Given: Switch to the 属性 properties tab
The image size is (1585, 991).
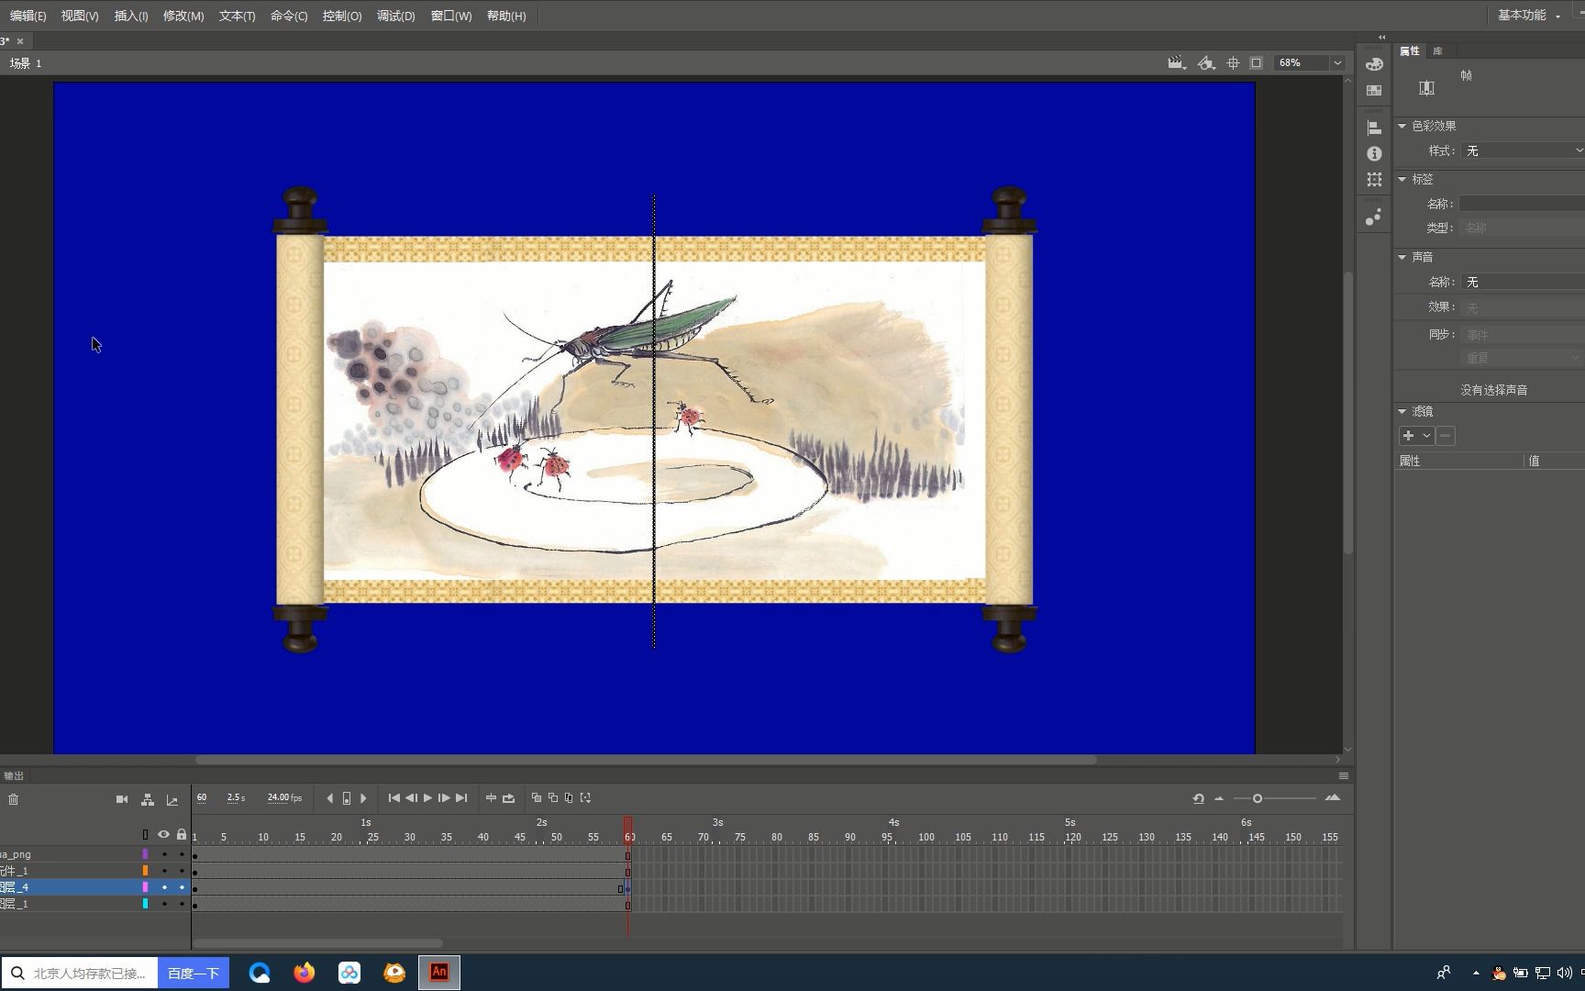Looking at the screenshot, I should (x=1410, y=51).
